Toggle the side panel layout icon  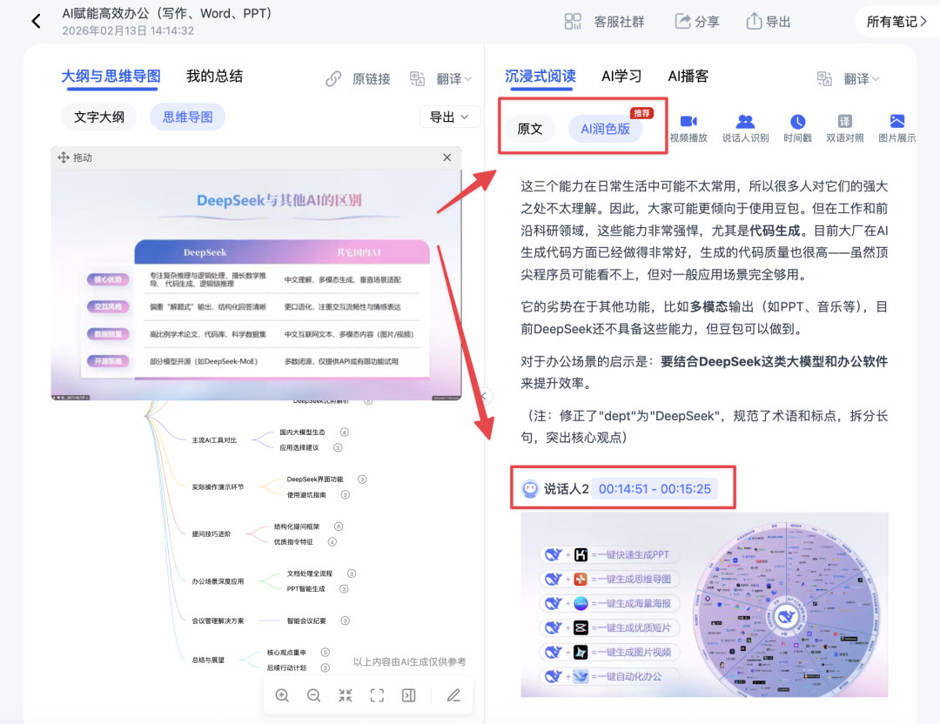click(409, 695)
